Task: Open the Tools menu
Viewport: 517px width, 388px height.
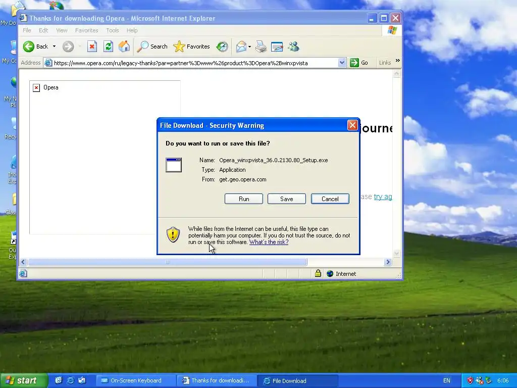Action: pyautogui.click(x=113, y=30)
